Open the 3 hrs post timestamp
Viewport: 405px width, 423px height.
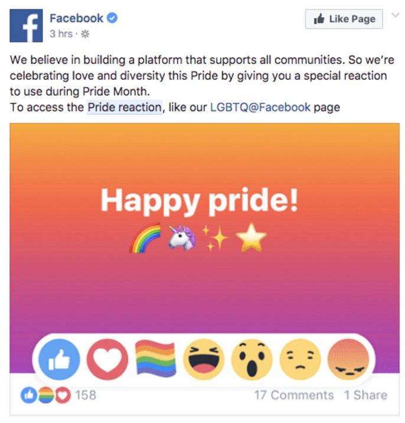click(x=61, y=34)
